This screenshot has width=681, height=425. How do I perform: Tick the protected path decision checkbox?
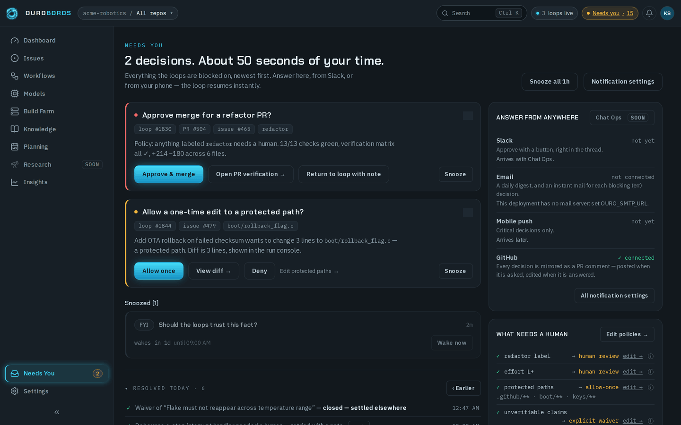pos(468,212)
